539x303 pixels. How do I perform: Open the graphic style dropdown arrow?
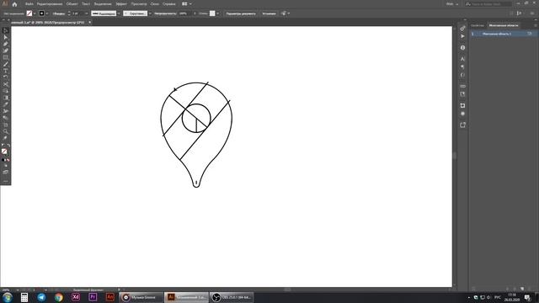(217, 13)
